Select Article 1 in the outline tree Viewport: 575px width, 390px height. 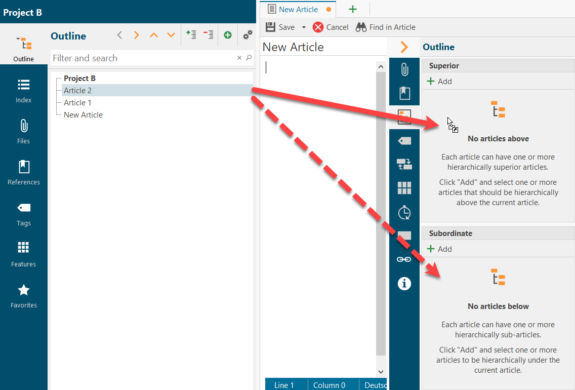tap(77, 103)
